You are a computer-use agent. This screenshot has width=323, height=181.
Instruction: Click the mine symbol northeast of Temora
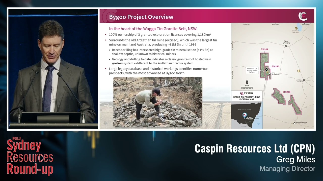click(299, 71)
